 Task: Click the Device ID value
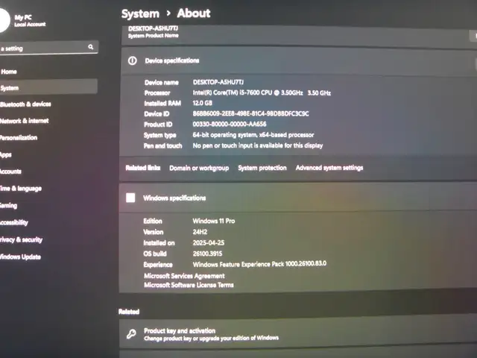coord(250,113)
